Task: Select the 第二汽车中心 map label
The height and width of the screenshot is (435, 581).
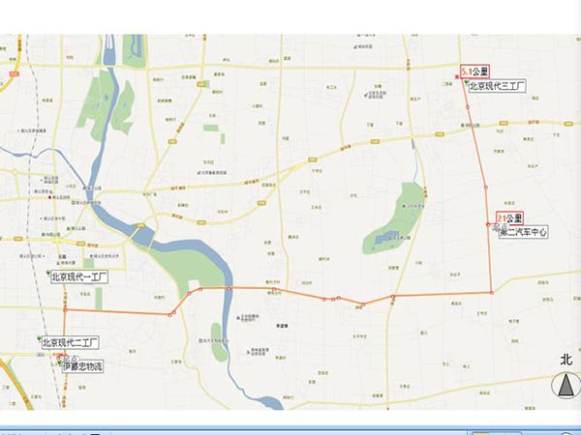Action: point(524,232)
